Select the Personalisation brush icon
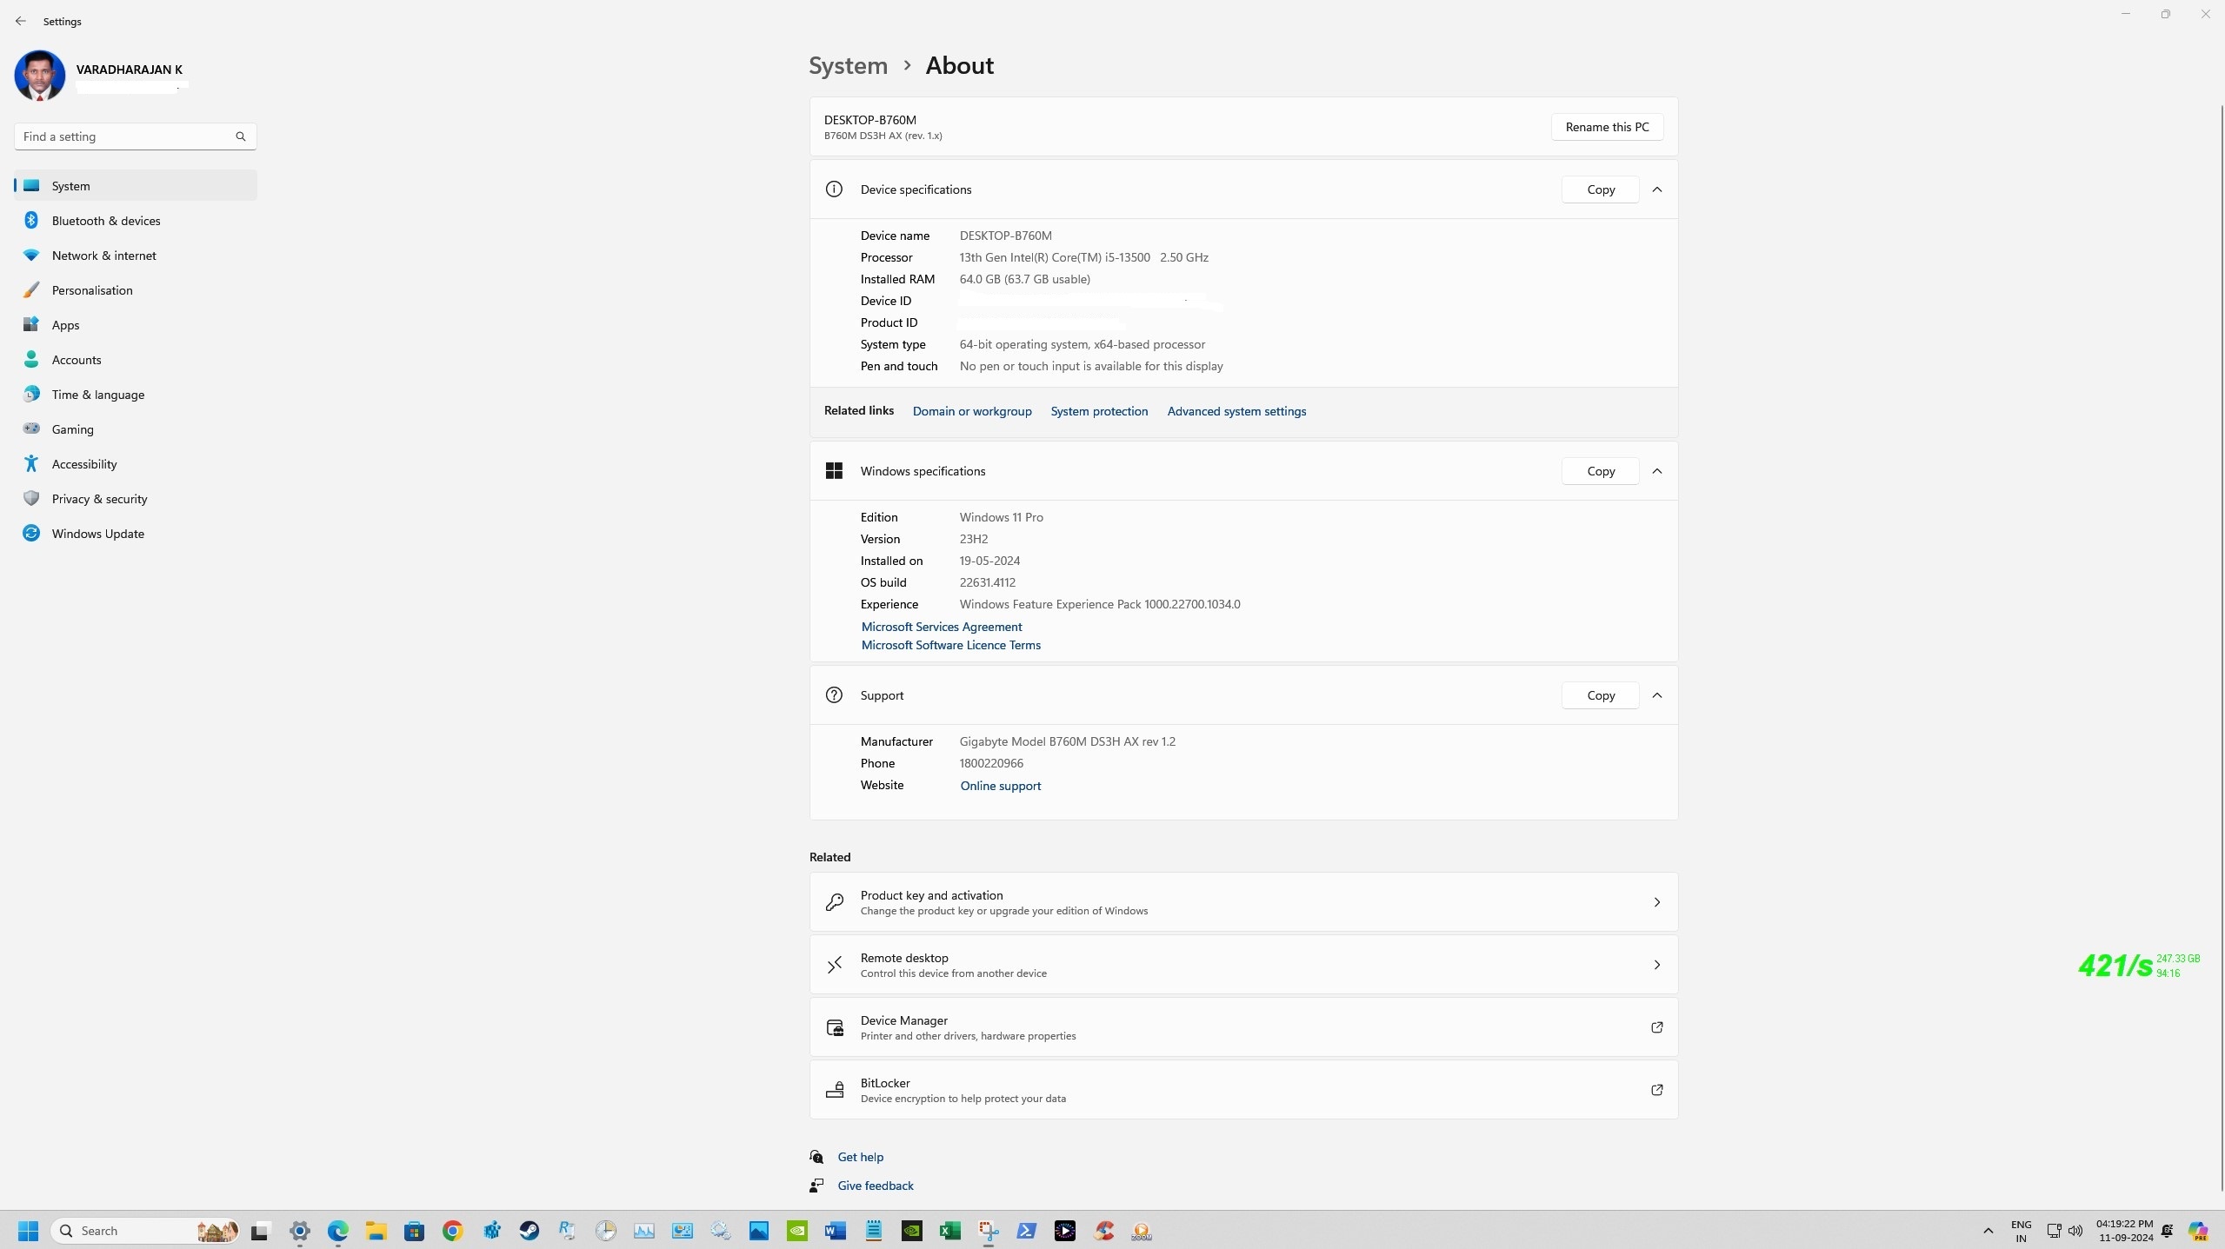The height and width of the screenshot is (1249, 2225). click(x=31, y=290)
